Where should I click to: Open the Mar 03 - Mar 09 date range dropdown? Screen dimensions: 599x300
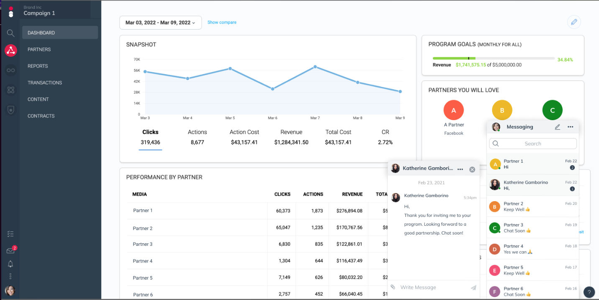pyautogui.click(x=161, y=23)
